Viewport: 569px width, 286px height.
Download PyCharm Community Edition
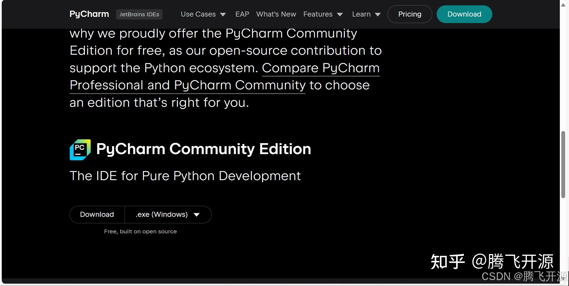[x=97, y=214]
